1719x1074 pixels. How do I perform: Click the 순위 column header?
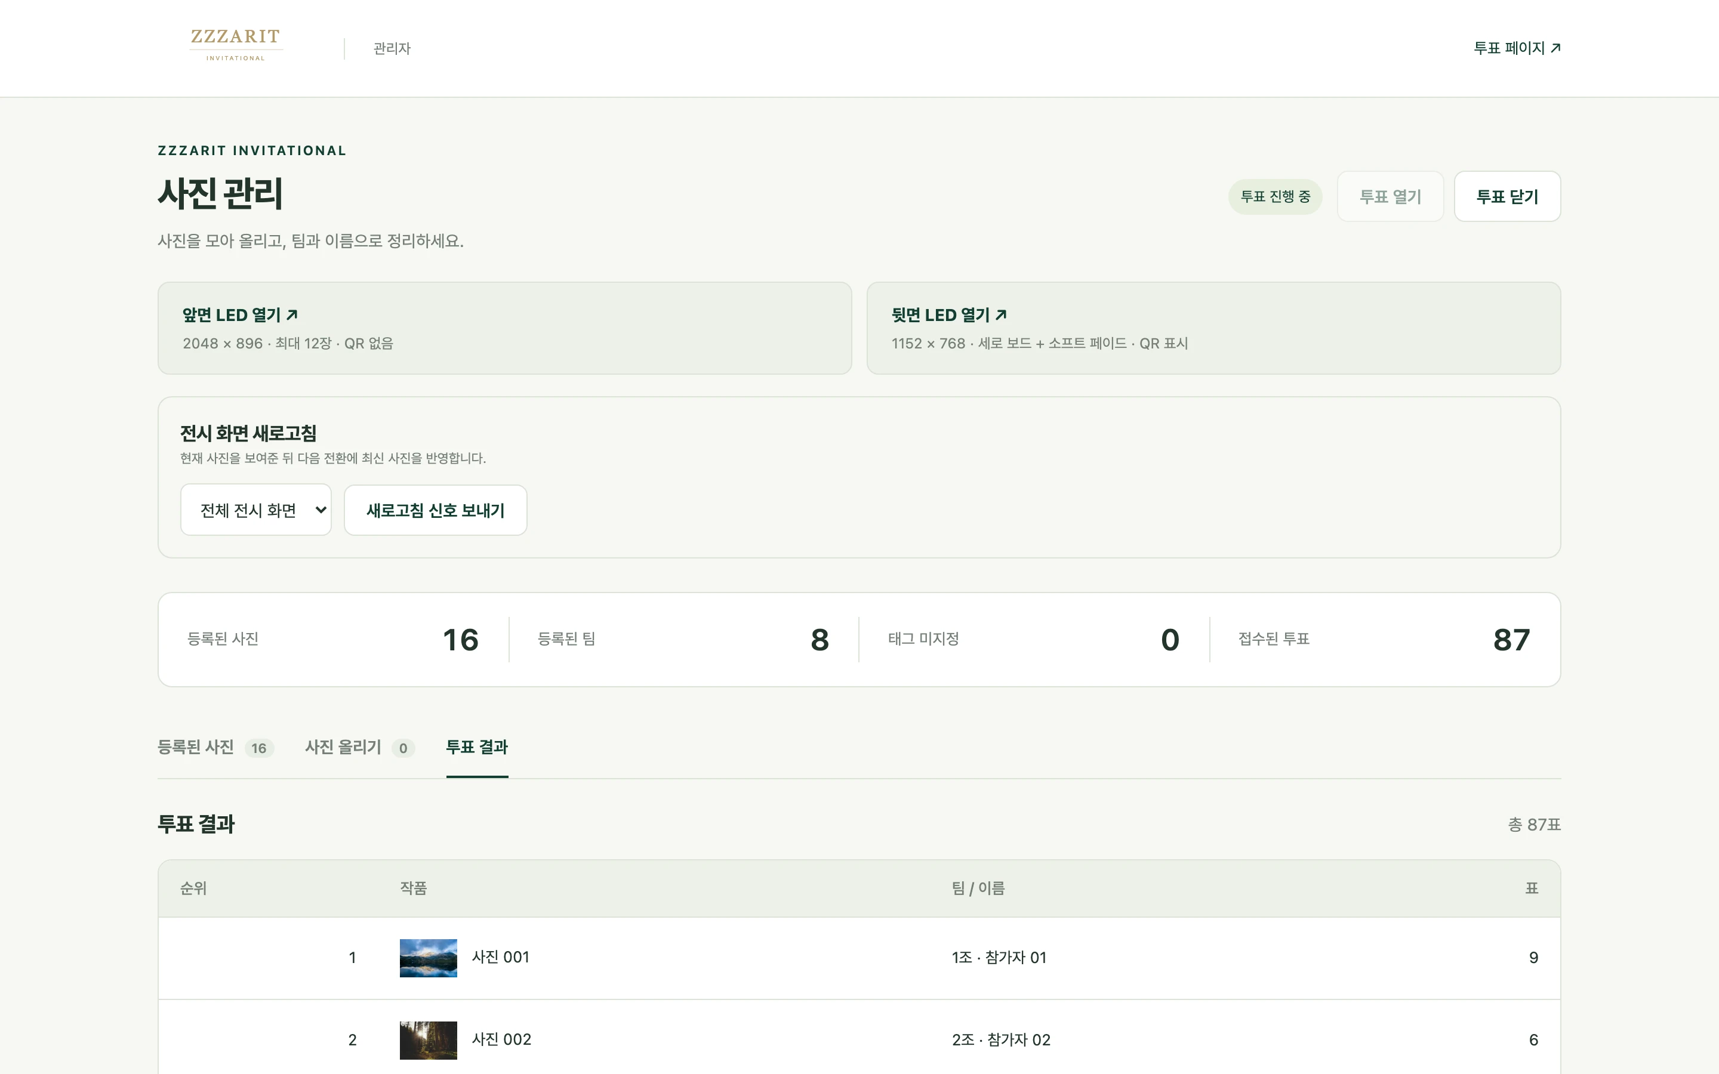[193, 888]
